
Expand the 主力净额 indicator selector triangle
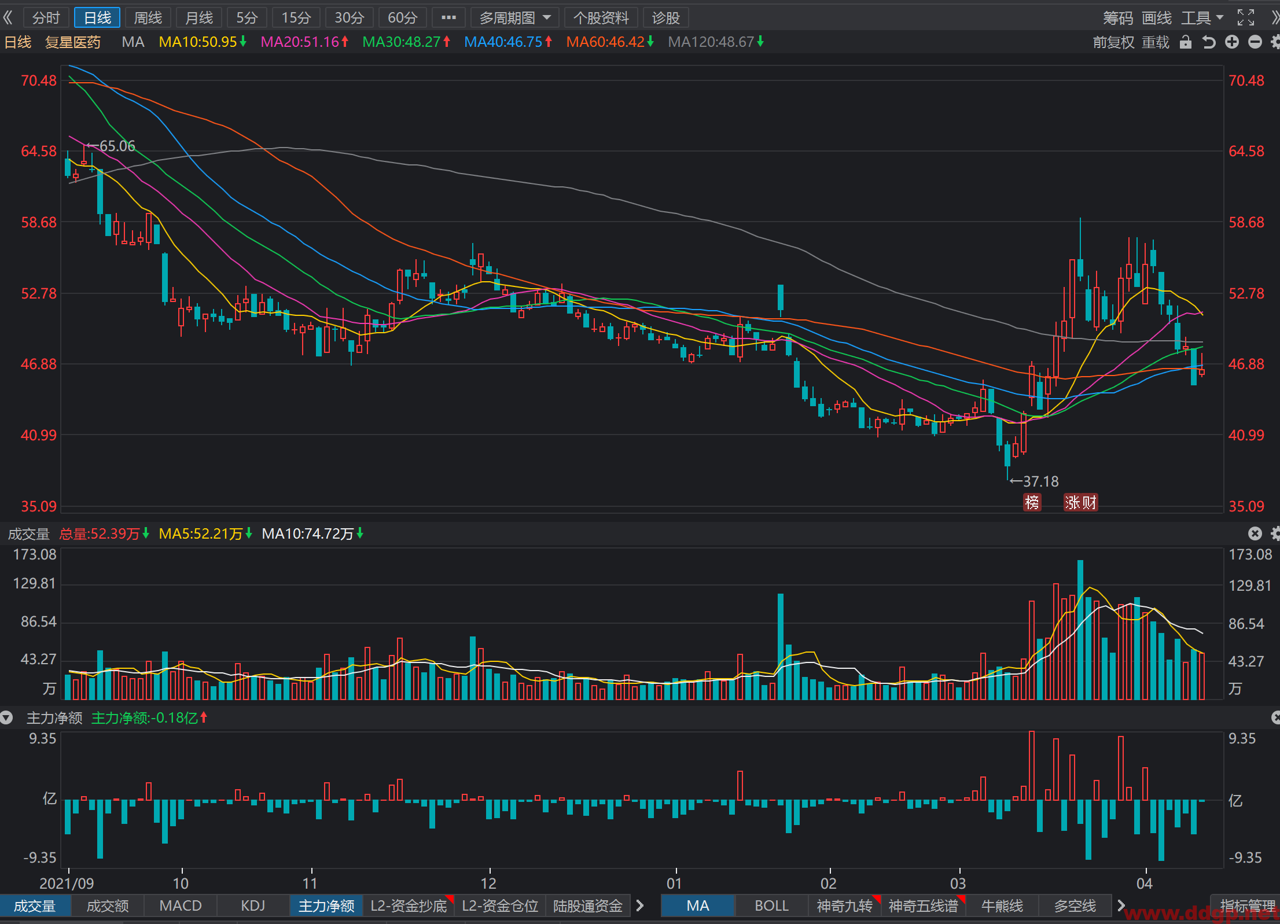(x=6, y=718)
